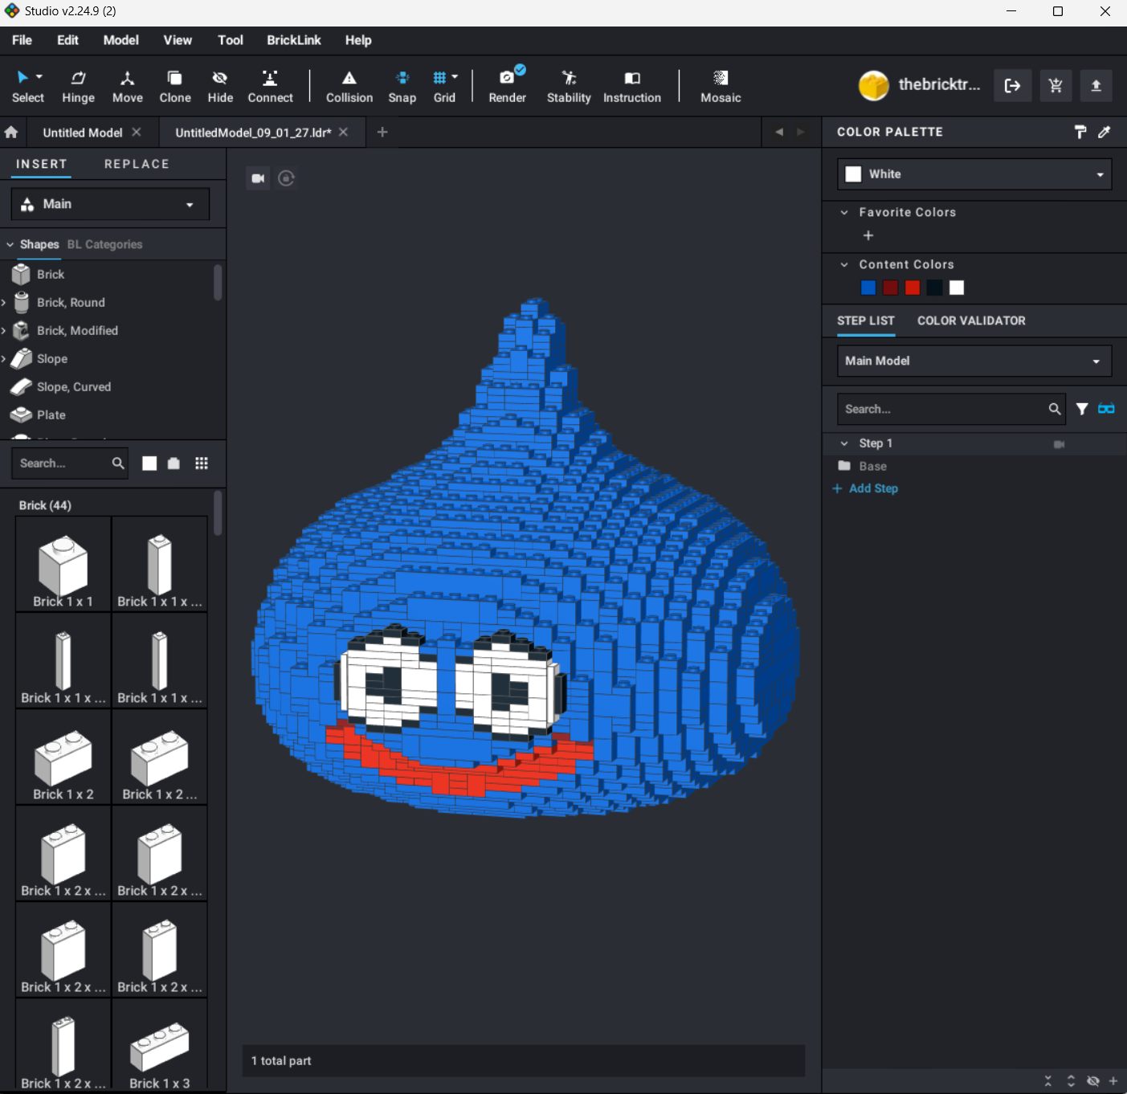Click the thebricktr... username
The image size is (1127, 1094).
pyautogui.click(x=939, y=84)
